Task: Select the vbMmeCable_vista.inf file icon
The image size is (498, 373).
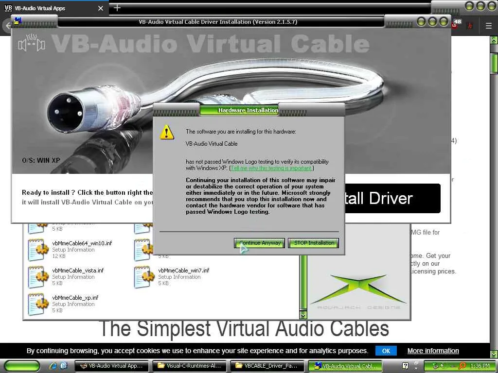Action: point(38,277)
